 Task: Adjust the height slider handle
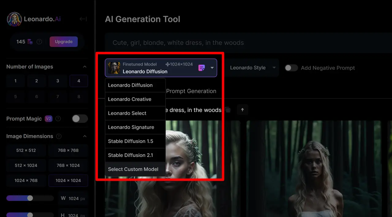(x=30, y=215)
